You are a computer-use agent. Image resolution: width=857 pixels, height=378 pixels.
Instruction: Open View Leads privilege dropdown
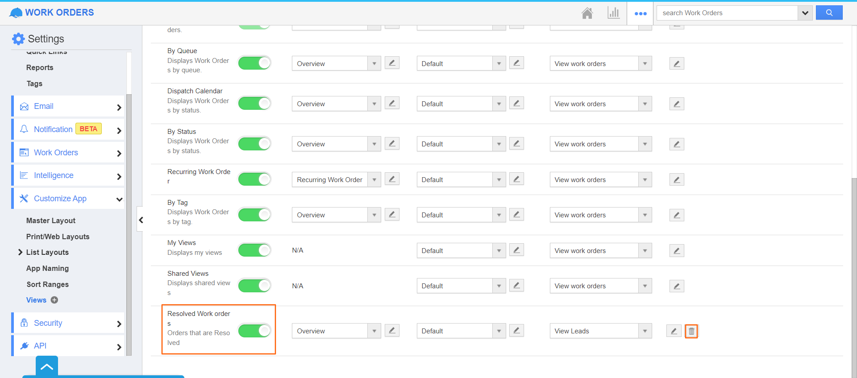pos(601,331)
